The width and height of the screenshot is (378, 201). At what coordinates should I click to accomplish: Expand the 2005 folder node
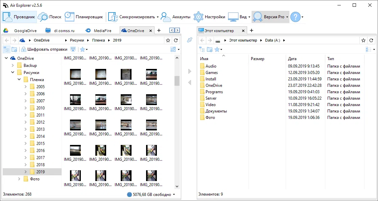[26, 87]
